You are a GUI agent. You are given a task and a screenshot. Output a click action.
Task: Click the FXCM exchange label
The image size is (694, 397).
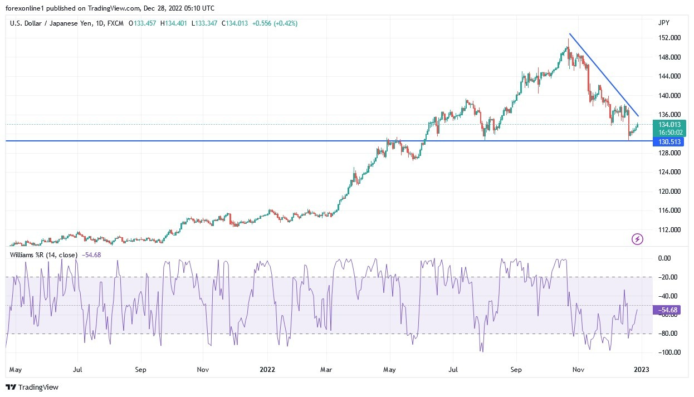(x=115, y=24)
